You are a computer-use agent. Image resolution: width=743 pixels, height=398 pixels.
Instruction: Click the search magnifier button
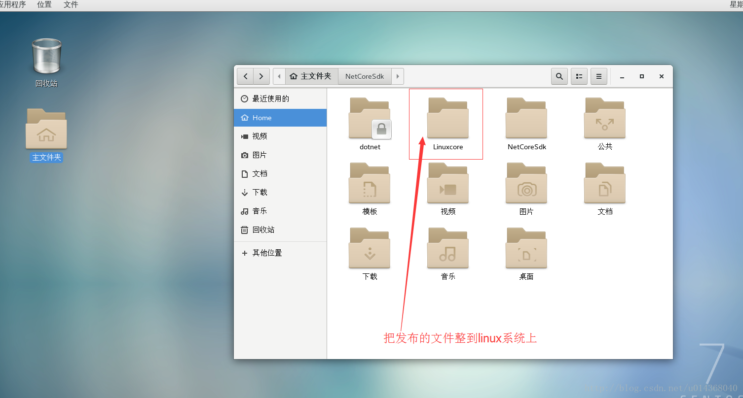(559, 76)
